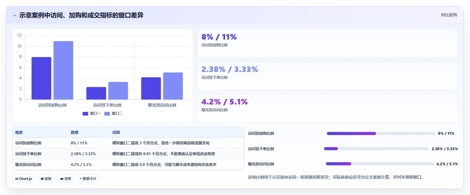This screenshot has height=195, width=470.
Task: Click note 模拟窗口二提高约 0.95 个百分点 in table
Action: click(x=164, y=154)
